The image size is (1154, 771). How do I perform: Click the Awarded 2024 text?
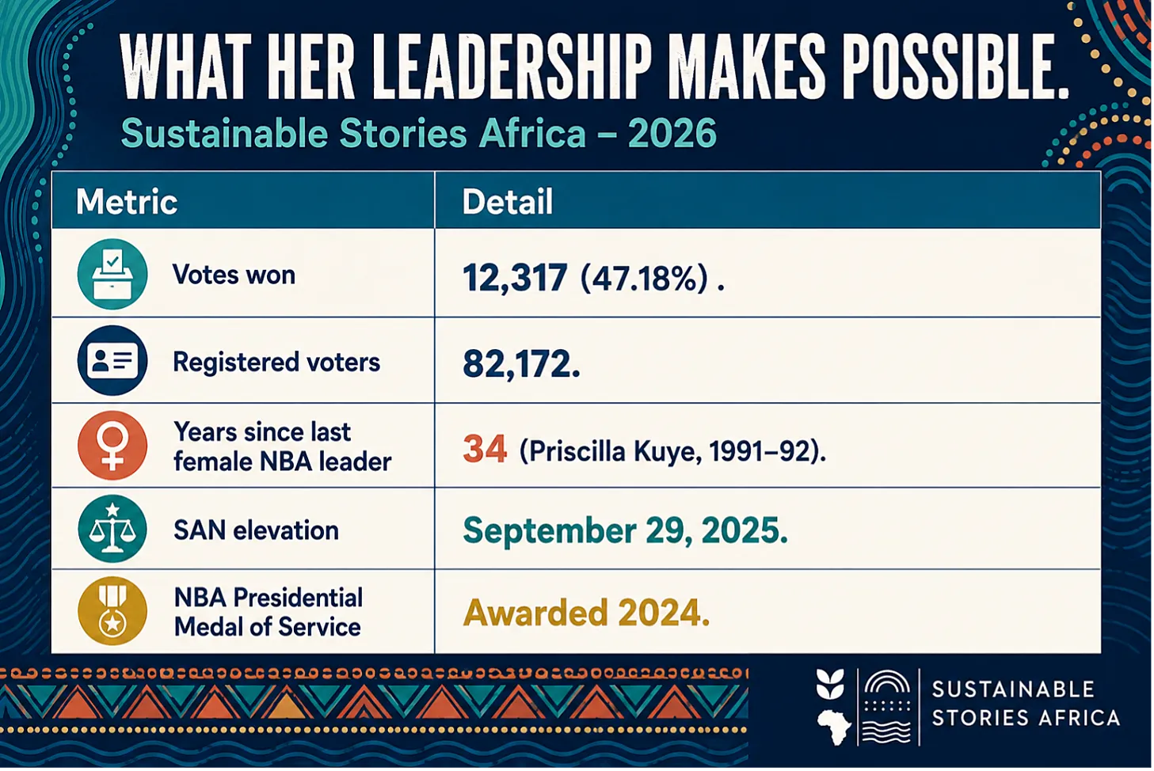pos(586,613)
